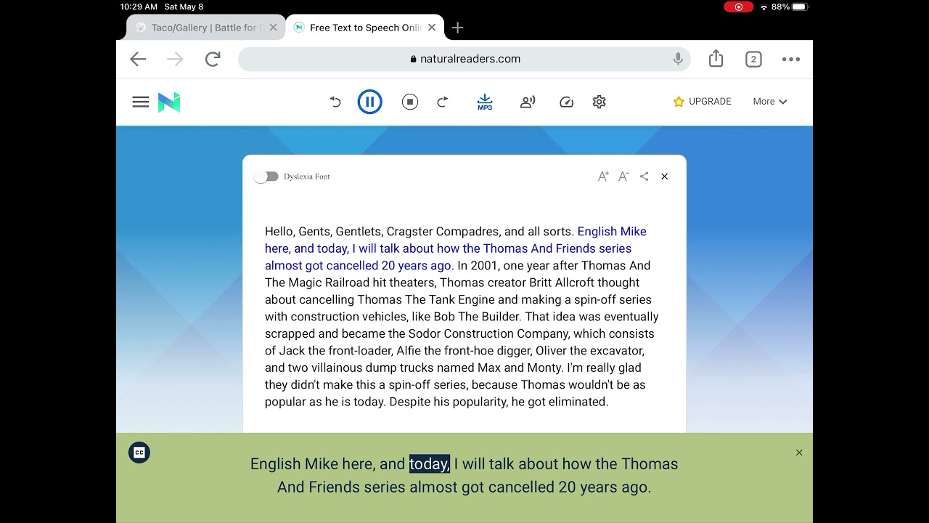Screen dimensions: 929x523
Task: Click the blue sentence starting "English Mike"
Action: coord(455,248)
